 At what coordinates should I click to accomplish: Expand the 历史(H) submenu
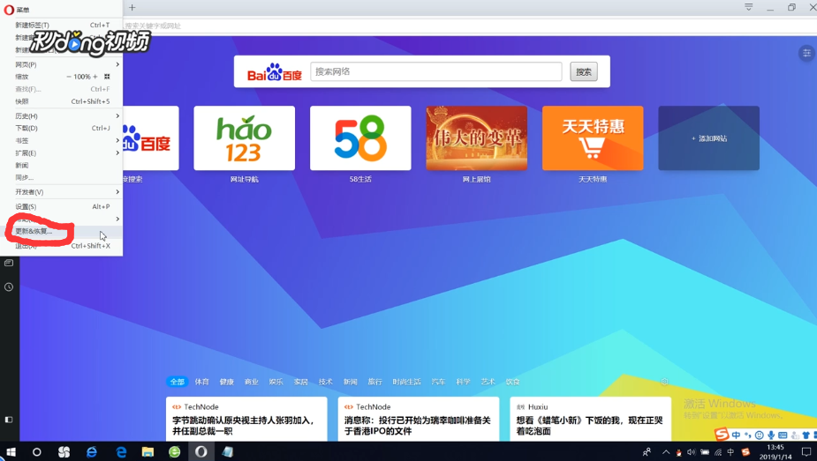pyautogui.click(x=62, y=115)
